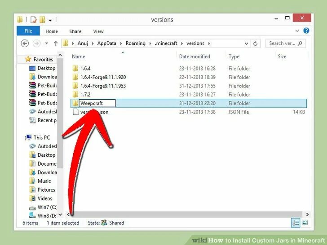Sort by the Date modified column
The height and width of the screenshot is (245, 327).
tap(194, 57)
